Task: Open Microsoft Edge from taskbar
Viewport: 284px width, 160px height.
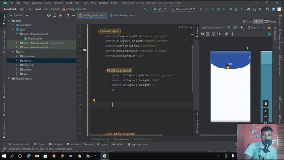Action: (x=28, y=156)
